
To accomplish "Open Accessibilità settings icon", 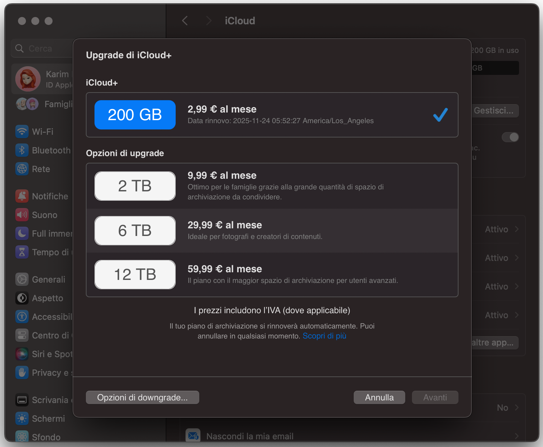I will (x=22, y=317).
